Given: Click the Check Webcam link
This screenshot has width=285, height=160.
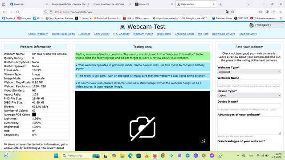Looking at the screenshot, I should (38, 34).
